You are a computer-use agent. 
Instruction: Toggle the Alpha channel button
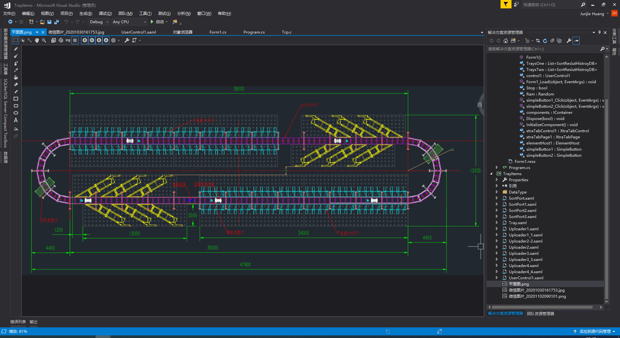point(106,40)
